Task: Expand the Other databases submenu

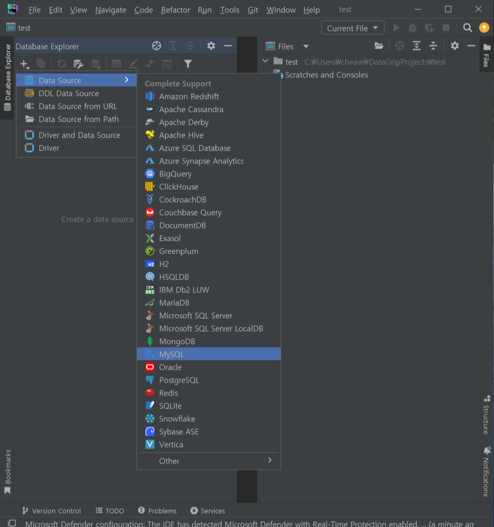Action: click(x=209, y=461)
